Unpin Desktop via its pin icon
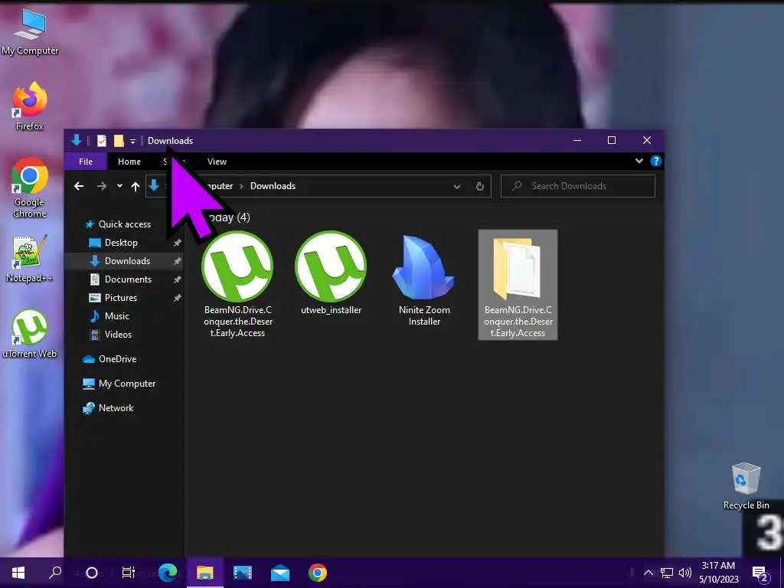 (177, 243)
